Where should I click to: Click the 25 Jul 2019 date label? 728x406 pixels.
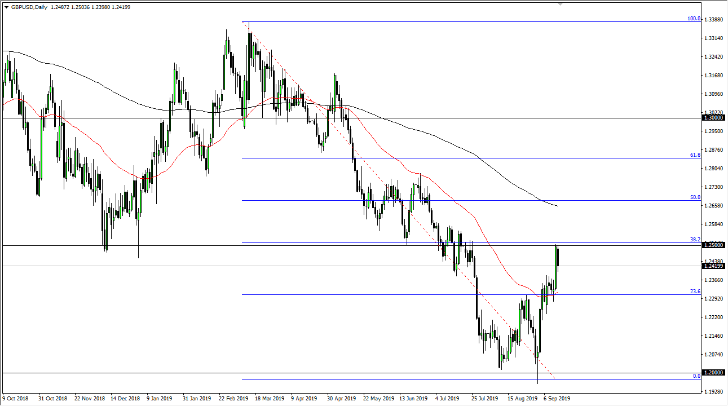[484, 398]
